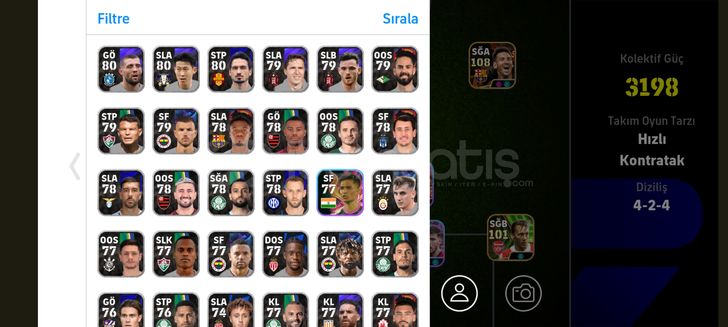Select the SF 77 India flag card
The image size is (728, 327).
(340, 192)
